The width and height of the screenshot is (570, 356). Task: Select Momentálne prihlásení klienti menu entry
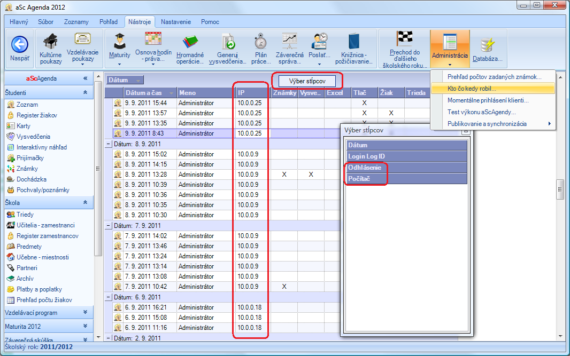pos(493,100)
